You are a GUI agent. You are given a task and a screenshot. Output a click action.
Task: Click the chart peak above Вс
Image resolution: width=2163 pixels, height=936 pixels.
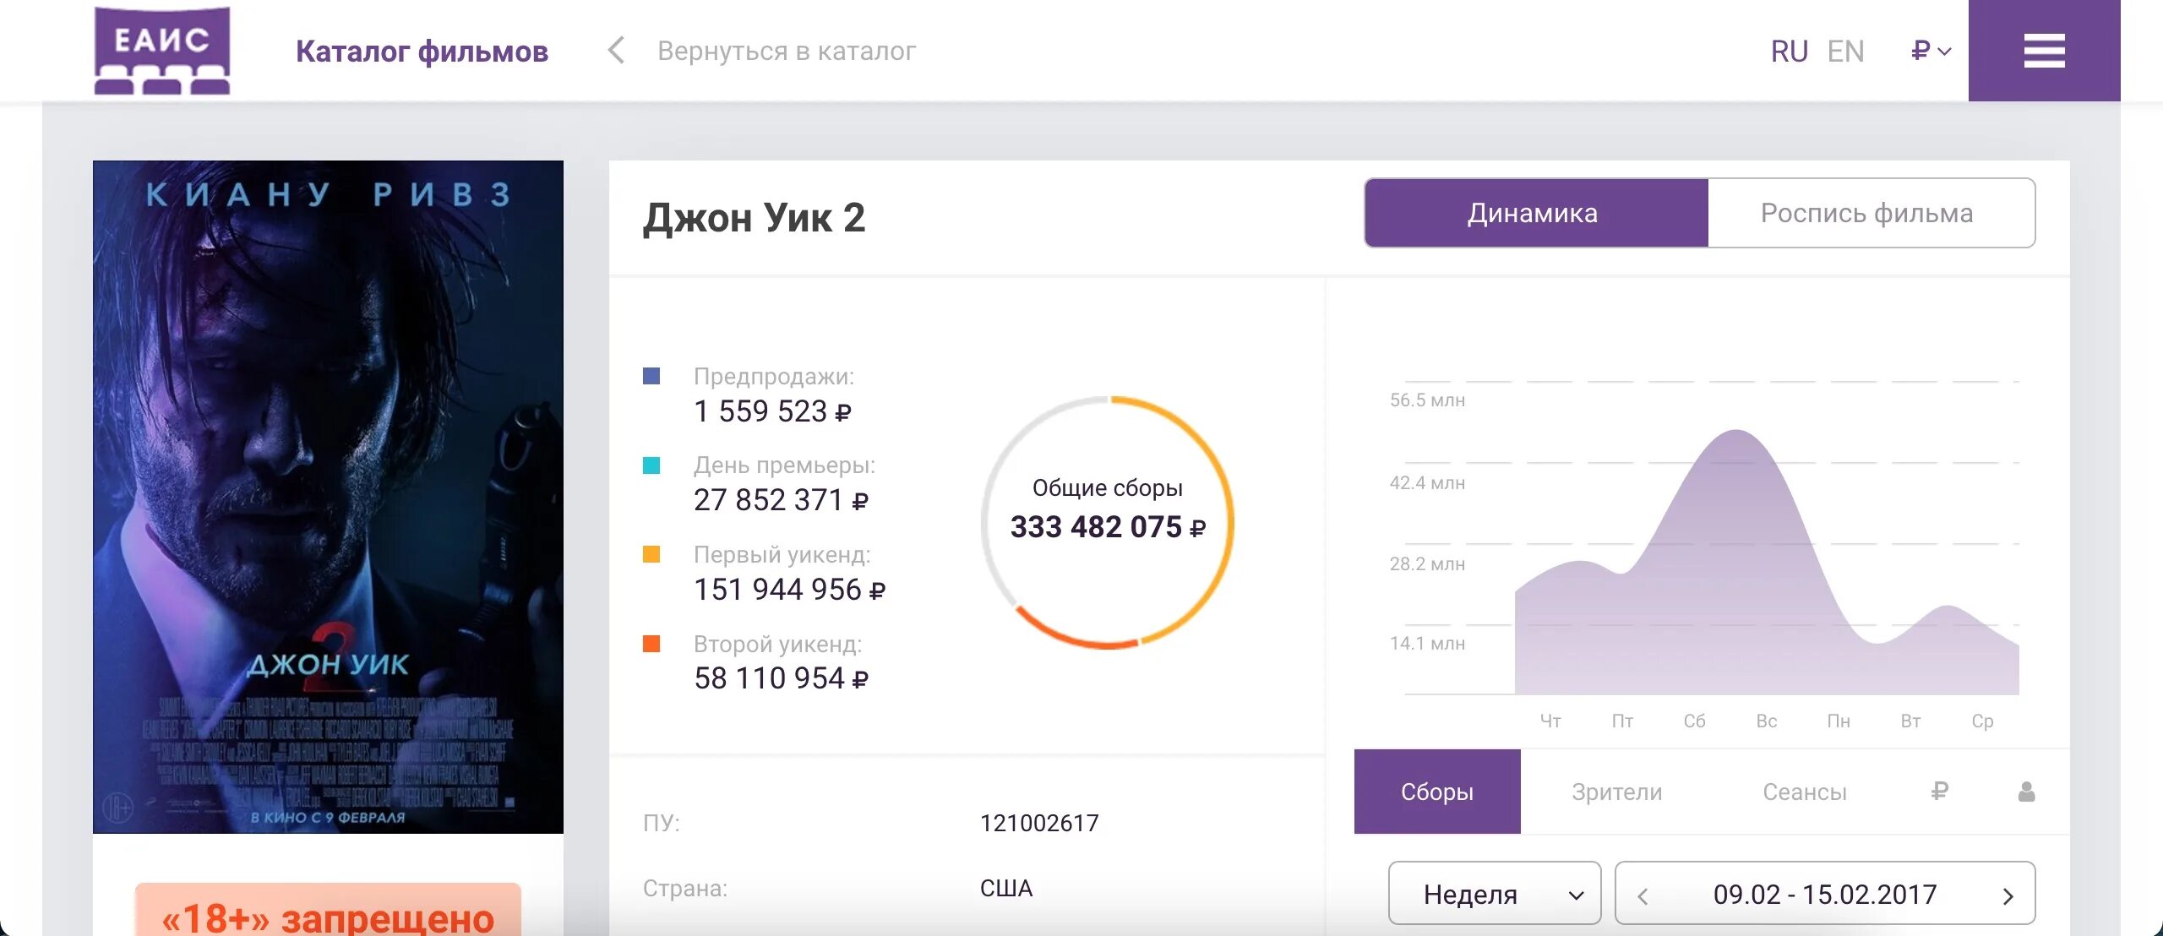pos(1737,433)
